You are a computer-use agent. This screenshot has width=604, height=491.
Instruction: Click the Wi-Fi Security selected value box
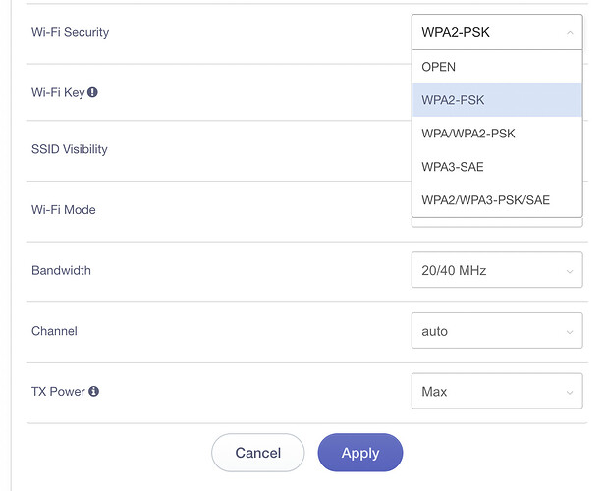click(497, 32)
